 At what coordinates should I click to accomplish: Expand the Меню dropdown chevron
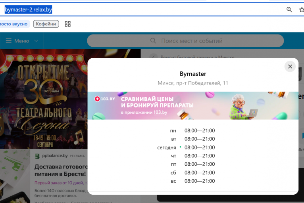(x=36, y=41)
